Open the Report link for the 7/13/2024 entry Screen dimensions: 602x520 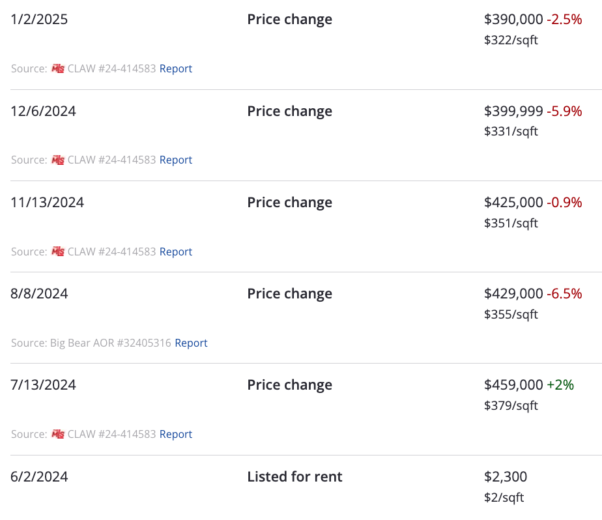coord(176,434)
